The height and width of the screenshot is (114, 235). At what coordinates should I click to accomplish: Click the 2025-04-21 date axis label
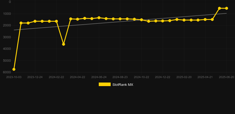click(x=205, y=77)
